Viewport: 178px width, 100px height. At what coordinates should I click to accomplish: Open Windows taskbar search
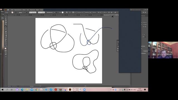[7, 90]
